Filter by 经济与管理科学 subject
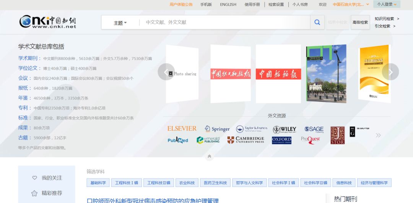Screen dimensions: 413x203 tap(374, 183)
